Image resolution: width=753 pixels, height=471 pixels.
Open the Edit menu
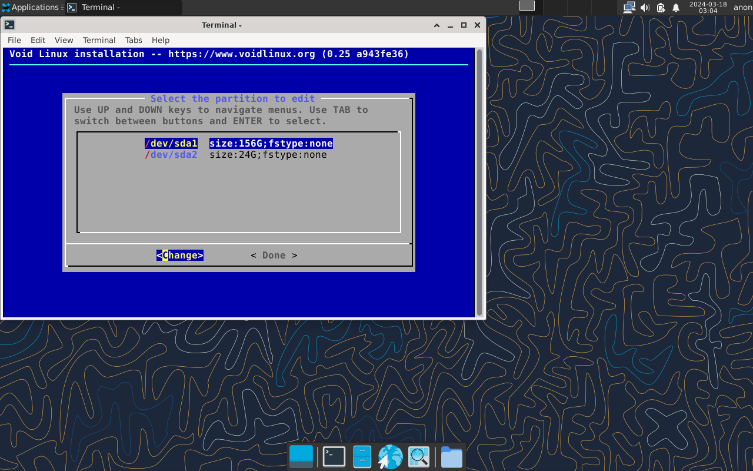click(x=38, y=40)
